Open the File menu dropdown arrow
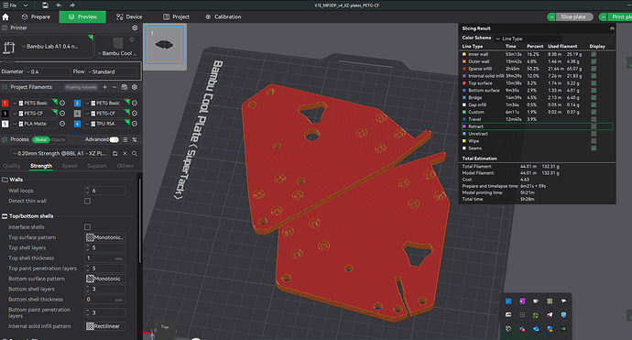The height and width of the screenshot is (340, 632). point(26,5)
